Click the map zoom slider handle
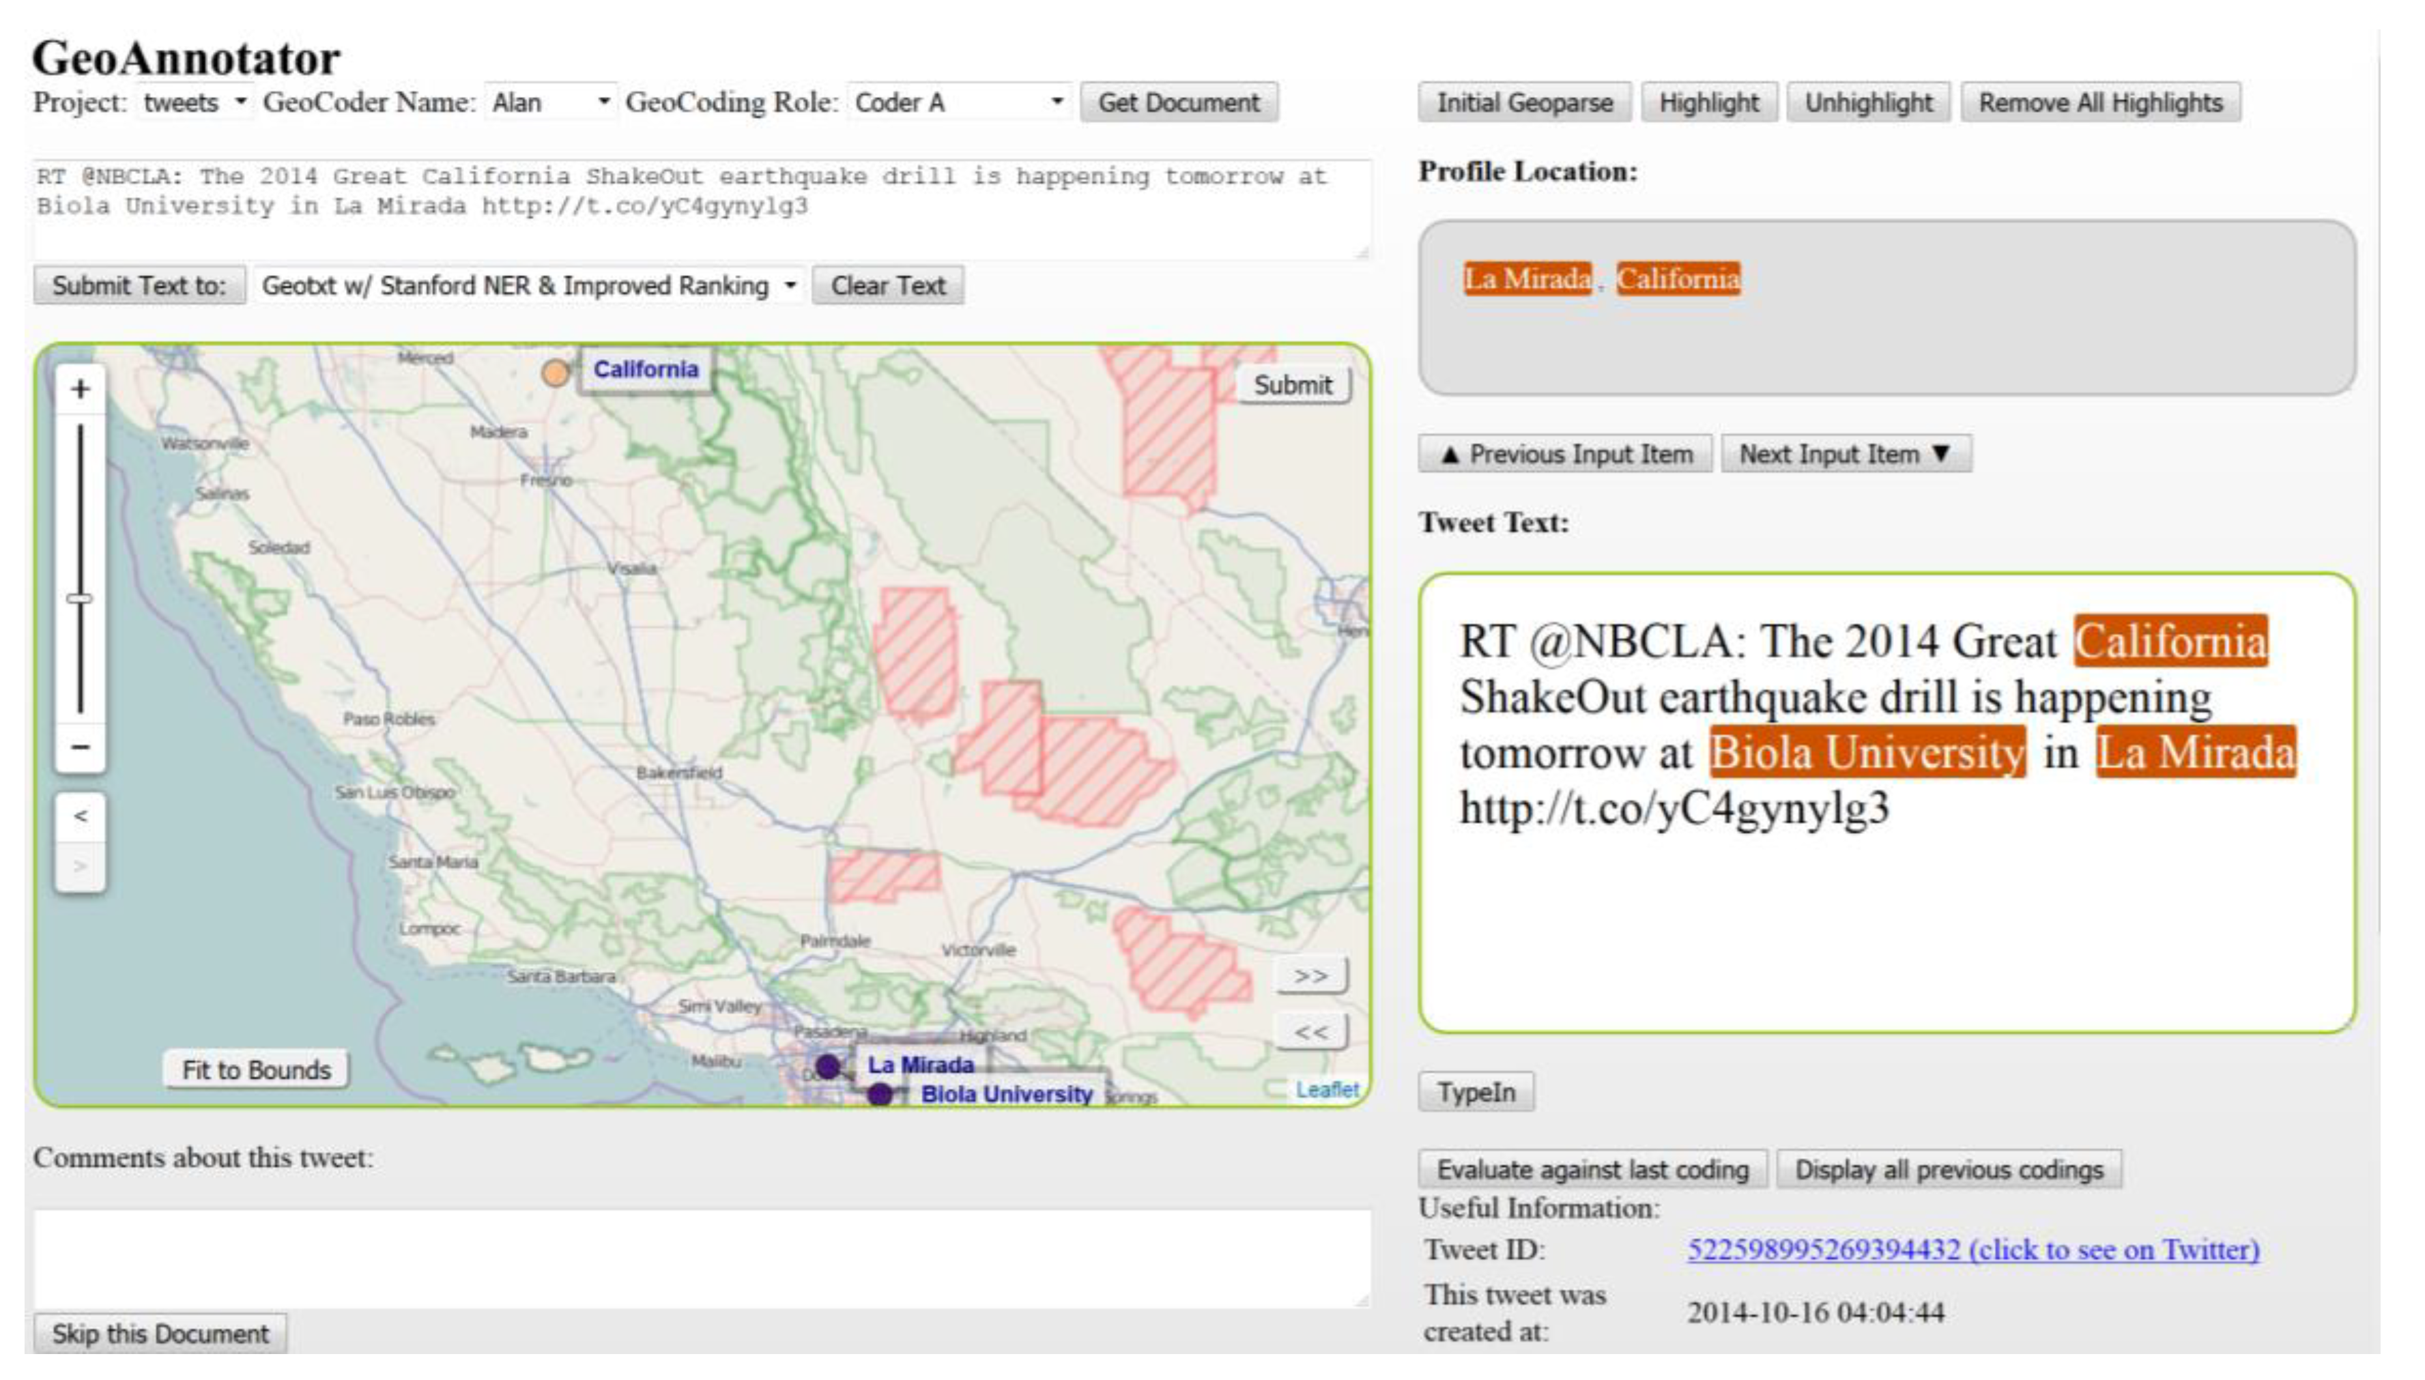 81,598
